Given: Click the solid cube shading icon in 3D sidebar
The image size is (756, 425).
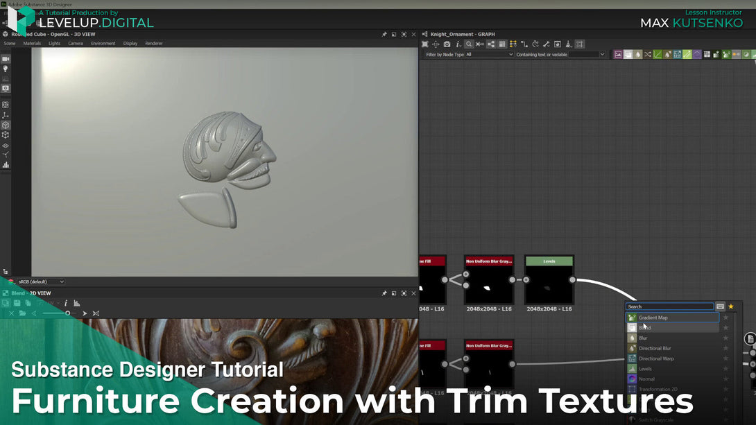Looking at the screenshot, I should click(x=6, y=125).
